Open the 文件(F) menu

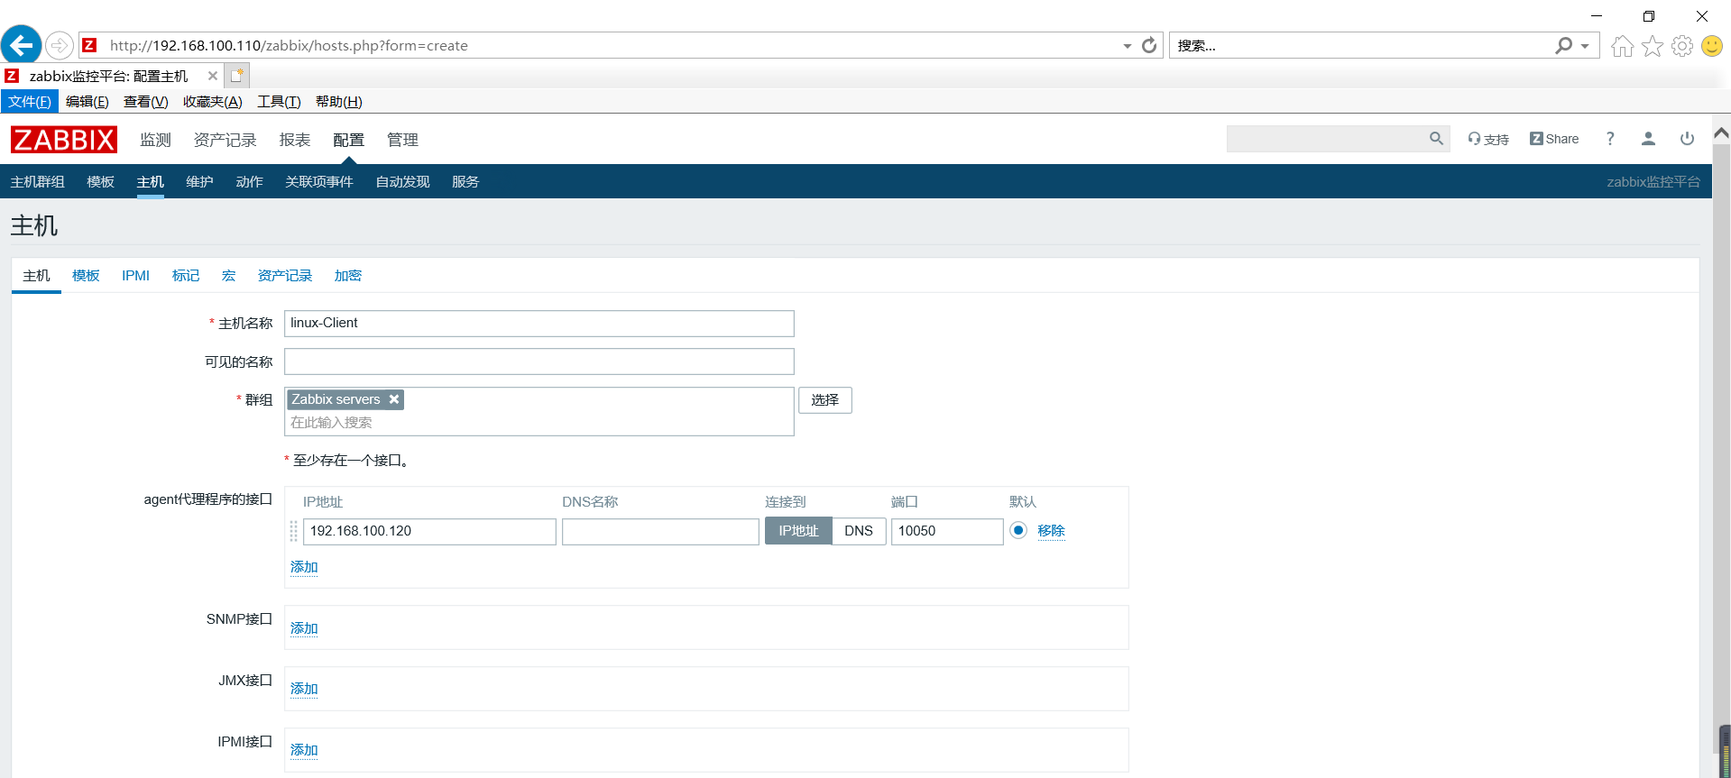pos(30,102)
